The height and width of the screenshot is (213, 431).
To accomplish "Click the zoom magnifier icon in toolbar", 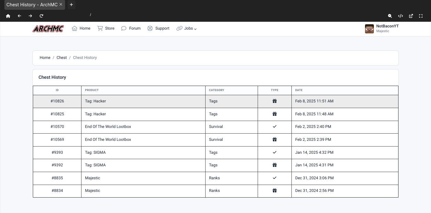I will coord(390,16).
